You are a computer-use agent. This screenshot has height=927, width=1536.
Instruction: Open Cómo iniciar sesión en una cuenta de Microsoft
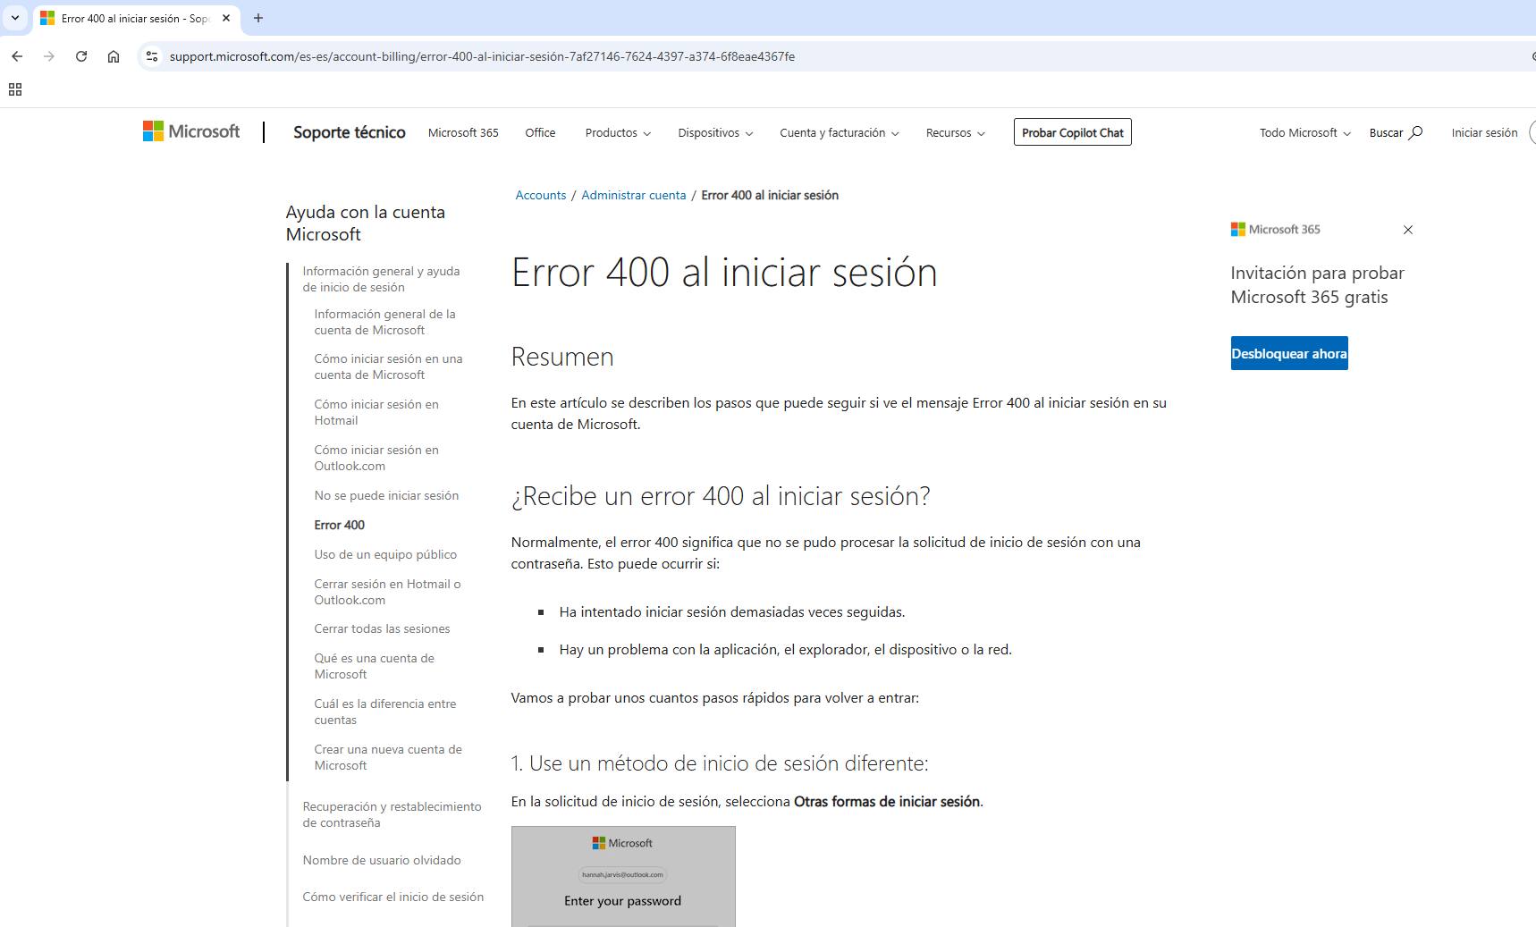(388, 367)
